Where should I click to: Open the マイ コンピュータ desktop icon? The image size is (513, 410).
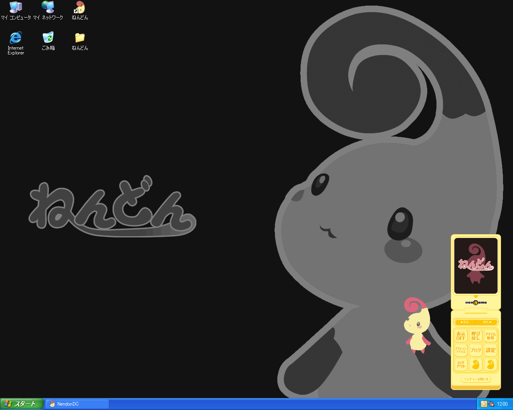pyautogui.click(x=16, y=7)
